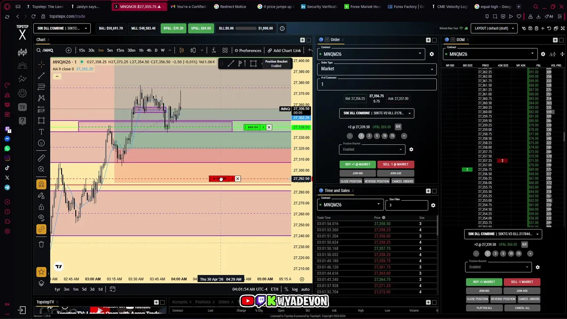Open the favorites star toolbar icon
The image size is (567, 319).
coord(41,272)
